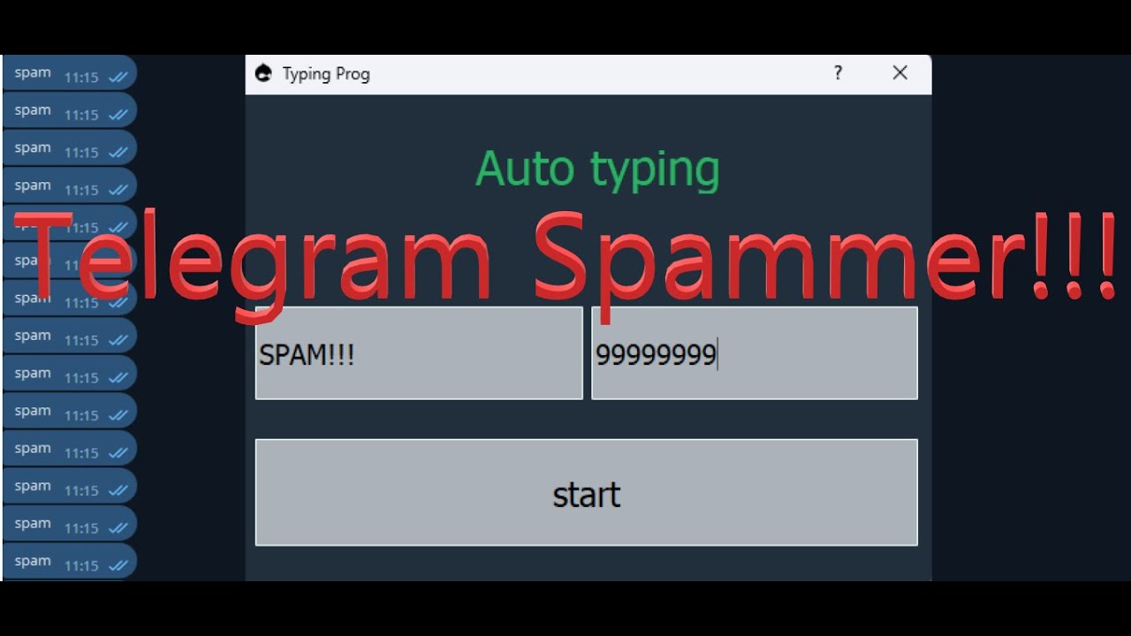
Task: Focus the 99999999 count input field
Action: [755, 353]
